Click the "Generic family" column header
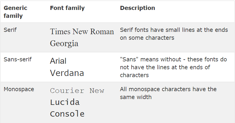Image resolution: width=235 pixels, height=123 pixels. (x=15, y=12)
